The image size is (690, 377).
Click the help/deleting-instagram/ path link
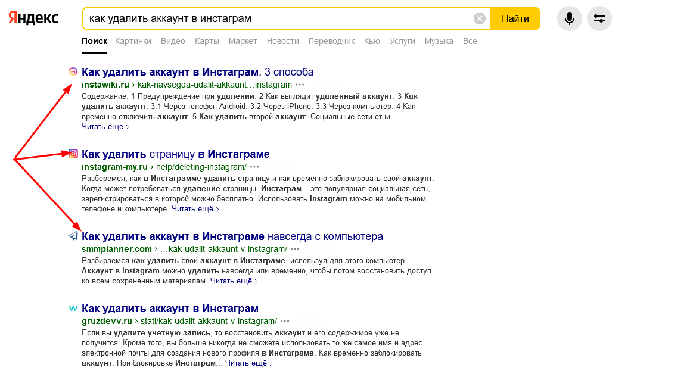(201, 167)
